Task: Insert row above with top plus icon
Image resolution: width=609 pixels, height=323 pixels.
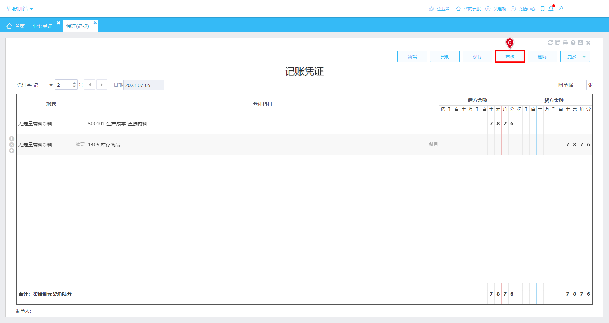Action: point(11,139)
